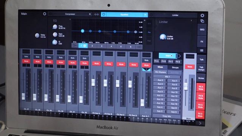
Task: Click the FX Ret A fader handle
Action: point(93,82)
